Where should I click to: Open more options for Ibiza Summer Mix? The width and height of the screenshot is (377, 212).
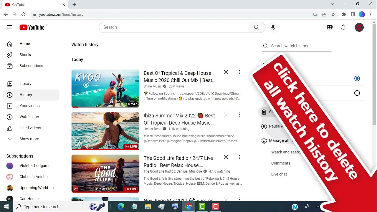point(239,115)
